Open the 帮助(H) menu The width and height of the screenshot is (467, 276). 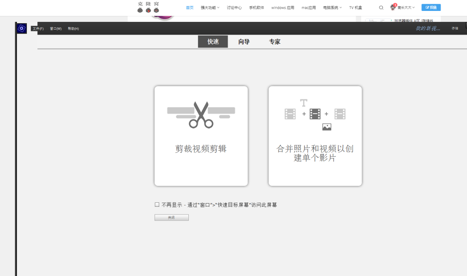(x=73, y=29)
